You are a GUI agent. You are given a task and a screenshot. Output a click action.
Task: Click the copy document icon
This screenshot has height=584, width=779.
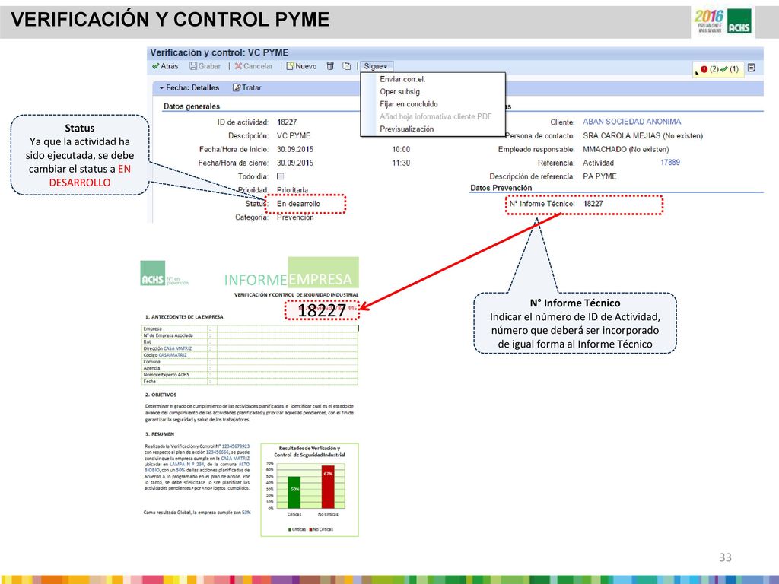point(347,66)
